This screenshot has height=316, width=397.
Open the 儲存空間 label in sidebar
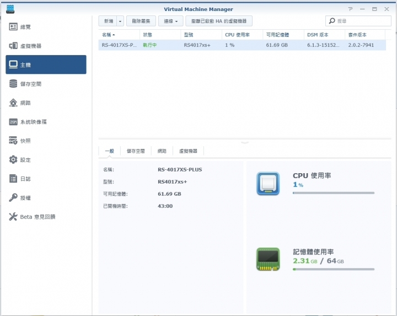pyautogui.click(x=31, y=84)
